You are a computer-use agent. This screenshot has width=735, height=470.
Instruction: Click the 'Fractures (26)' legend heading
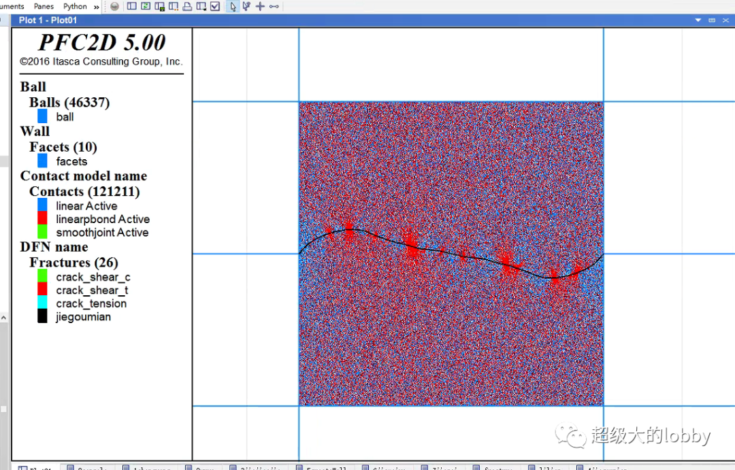pyautogui.click(x=73, y=262)
